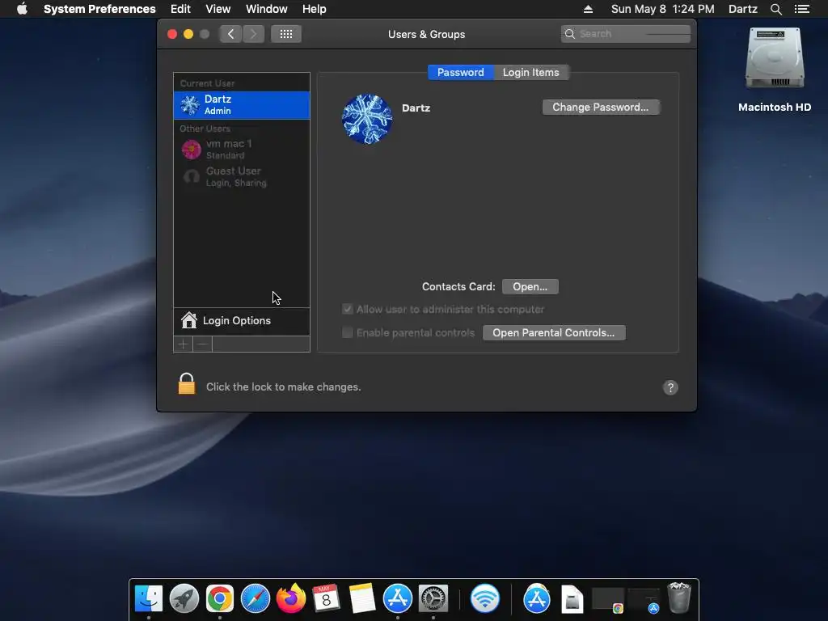The height and width of the screenshot is (621, 828).
Task: Open Login Options with the house icon
Action: [241, 321]
